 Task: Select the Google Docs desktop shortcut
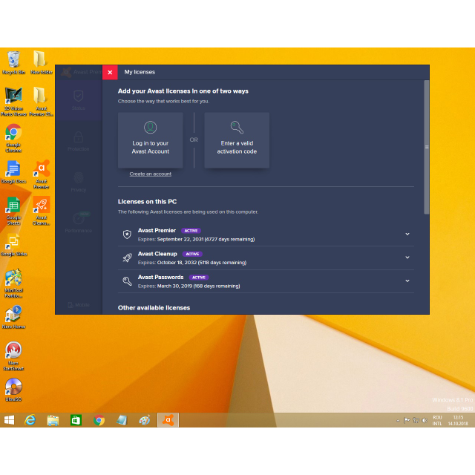pyautogui.click(x=13, y=172)
